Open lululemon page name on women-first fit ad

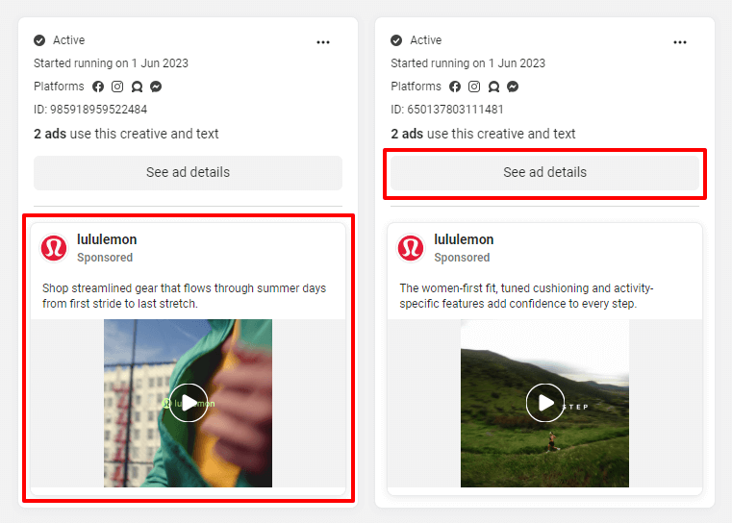464,239
